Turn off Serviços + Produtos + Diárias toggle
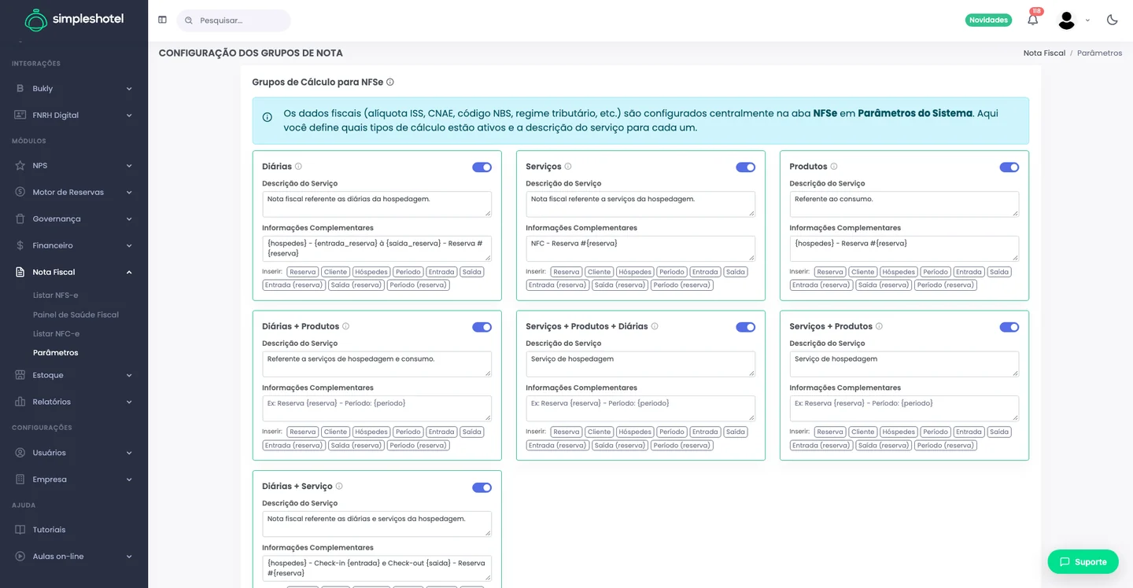This screenshot has width=1133, height=588. coord(745,327)
